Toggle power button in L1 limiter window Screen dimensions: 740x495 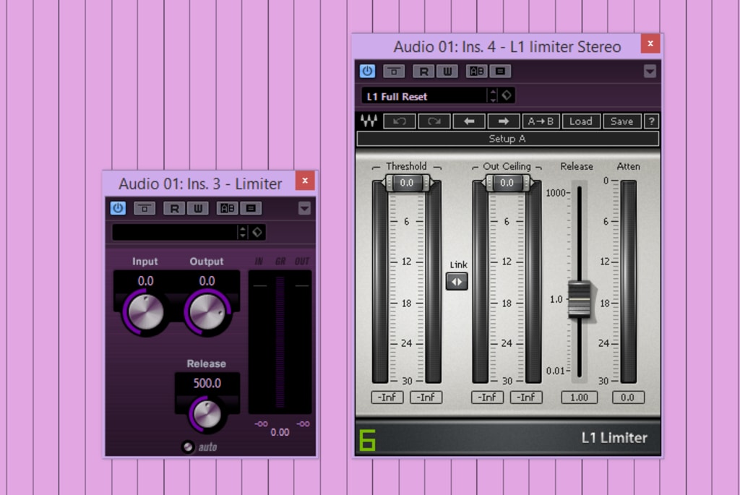tap(367, 72)
